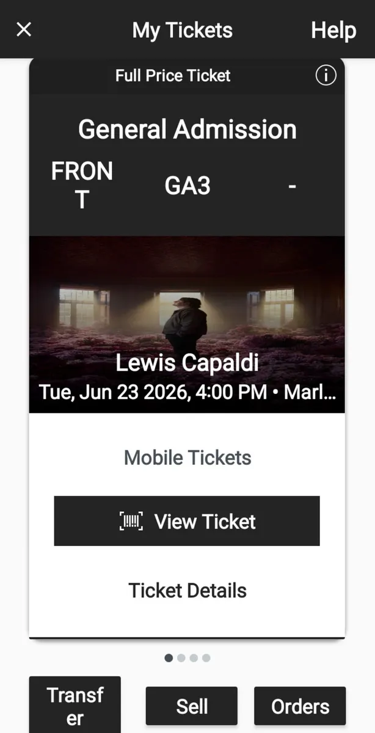Jump to the third ticket page dot
The width and height of the screenshot is (375, 733).
pyautogui.click(x=194, y=658)
